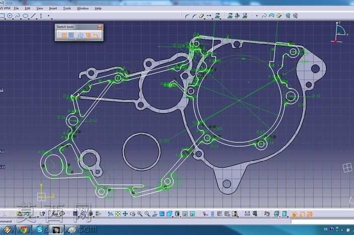Open the File menu
The width and height of the screenshot is (354, 235).
(x=16, y=9)
